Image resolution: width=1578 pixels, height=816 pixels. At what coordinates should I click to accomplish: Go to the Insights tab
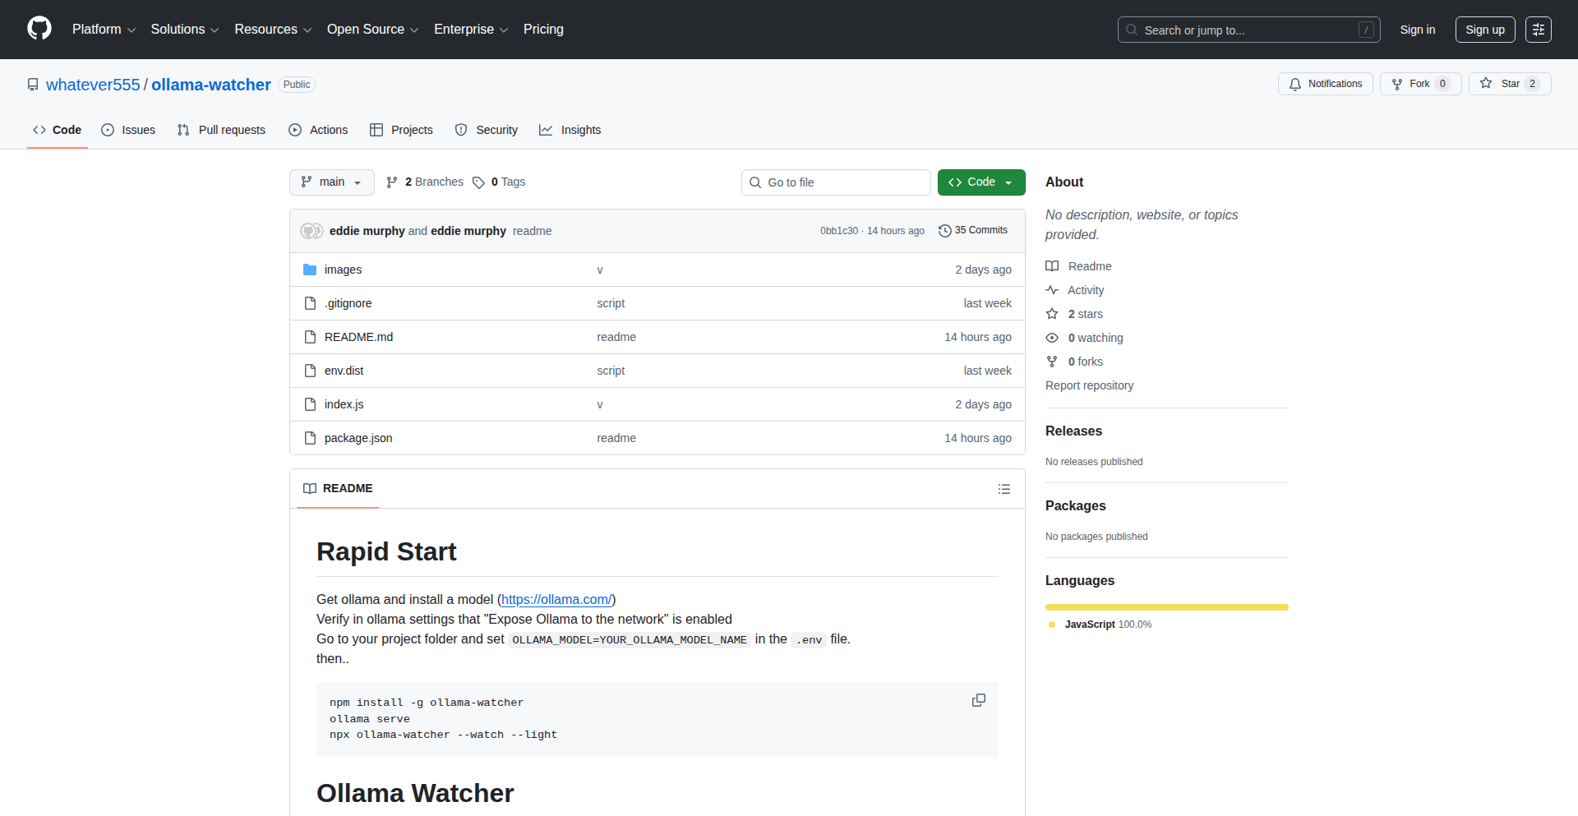(x=570, y=130)
